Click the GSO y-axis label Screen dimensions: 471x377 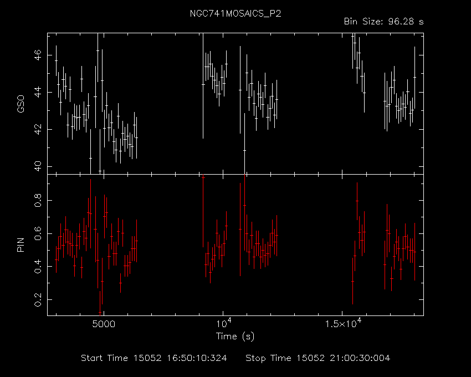pyautogui.click(x=21, y=104)
